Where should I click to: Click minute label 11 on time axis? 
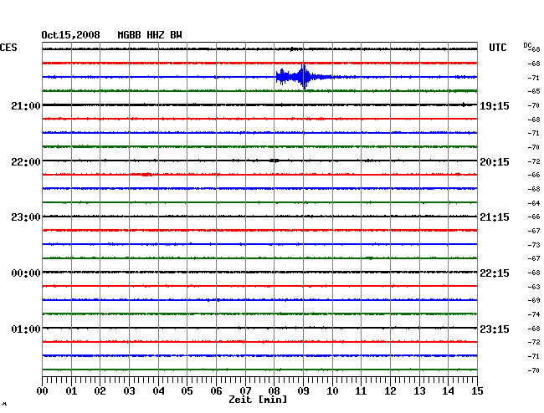coord(362,390)
